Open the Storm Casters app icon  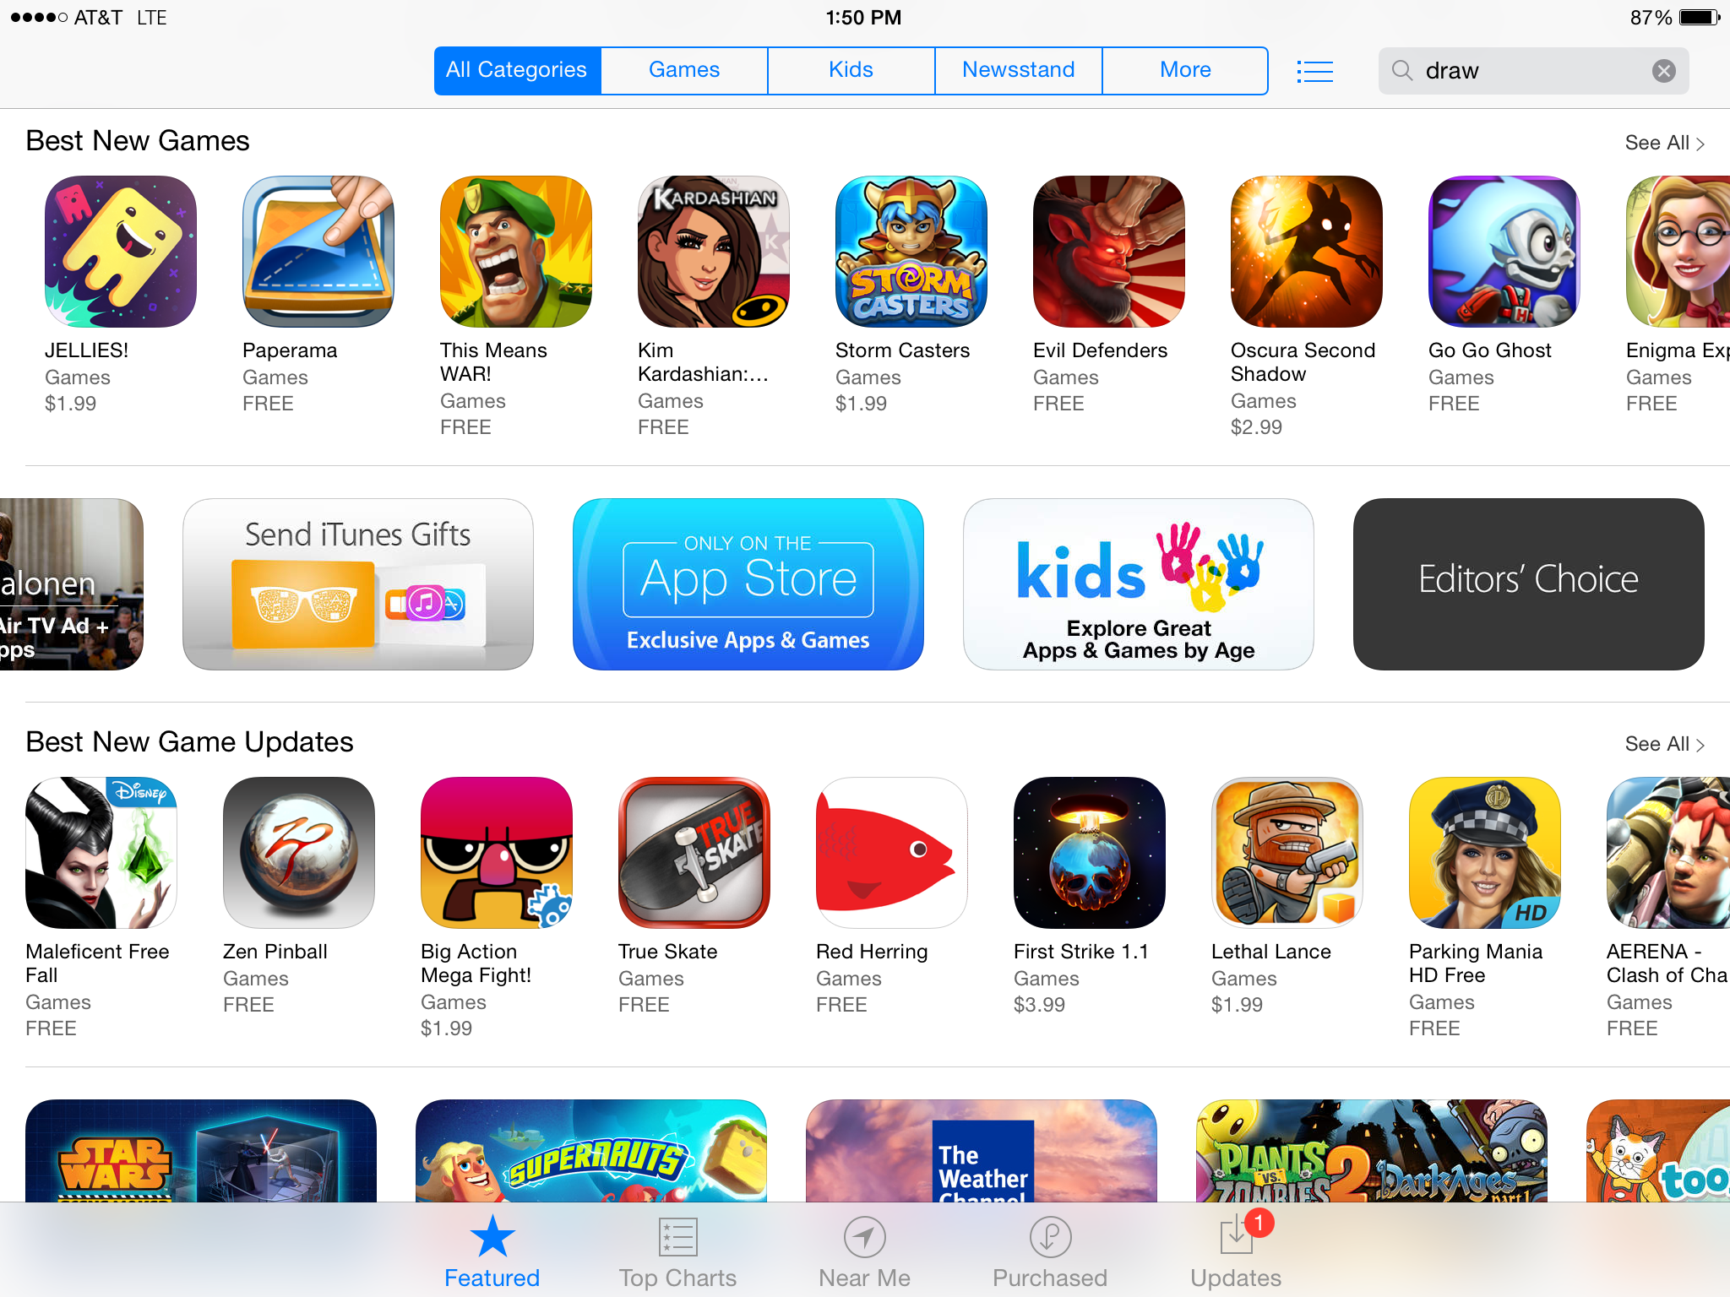(x=911, y=252)
